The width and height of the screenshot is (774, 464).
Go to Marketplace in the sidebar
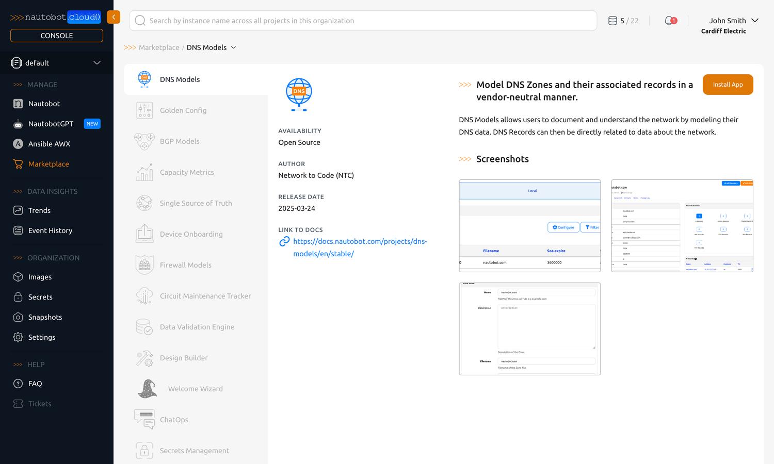[49, 164]
